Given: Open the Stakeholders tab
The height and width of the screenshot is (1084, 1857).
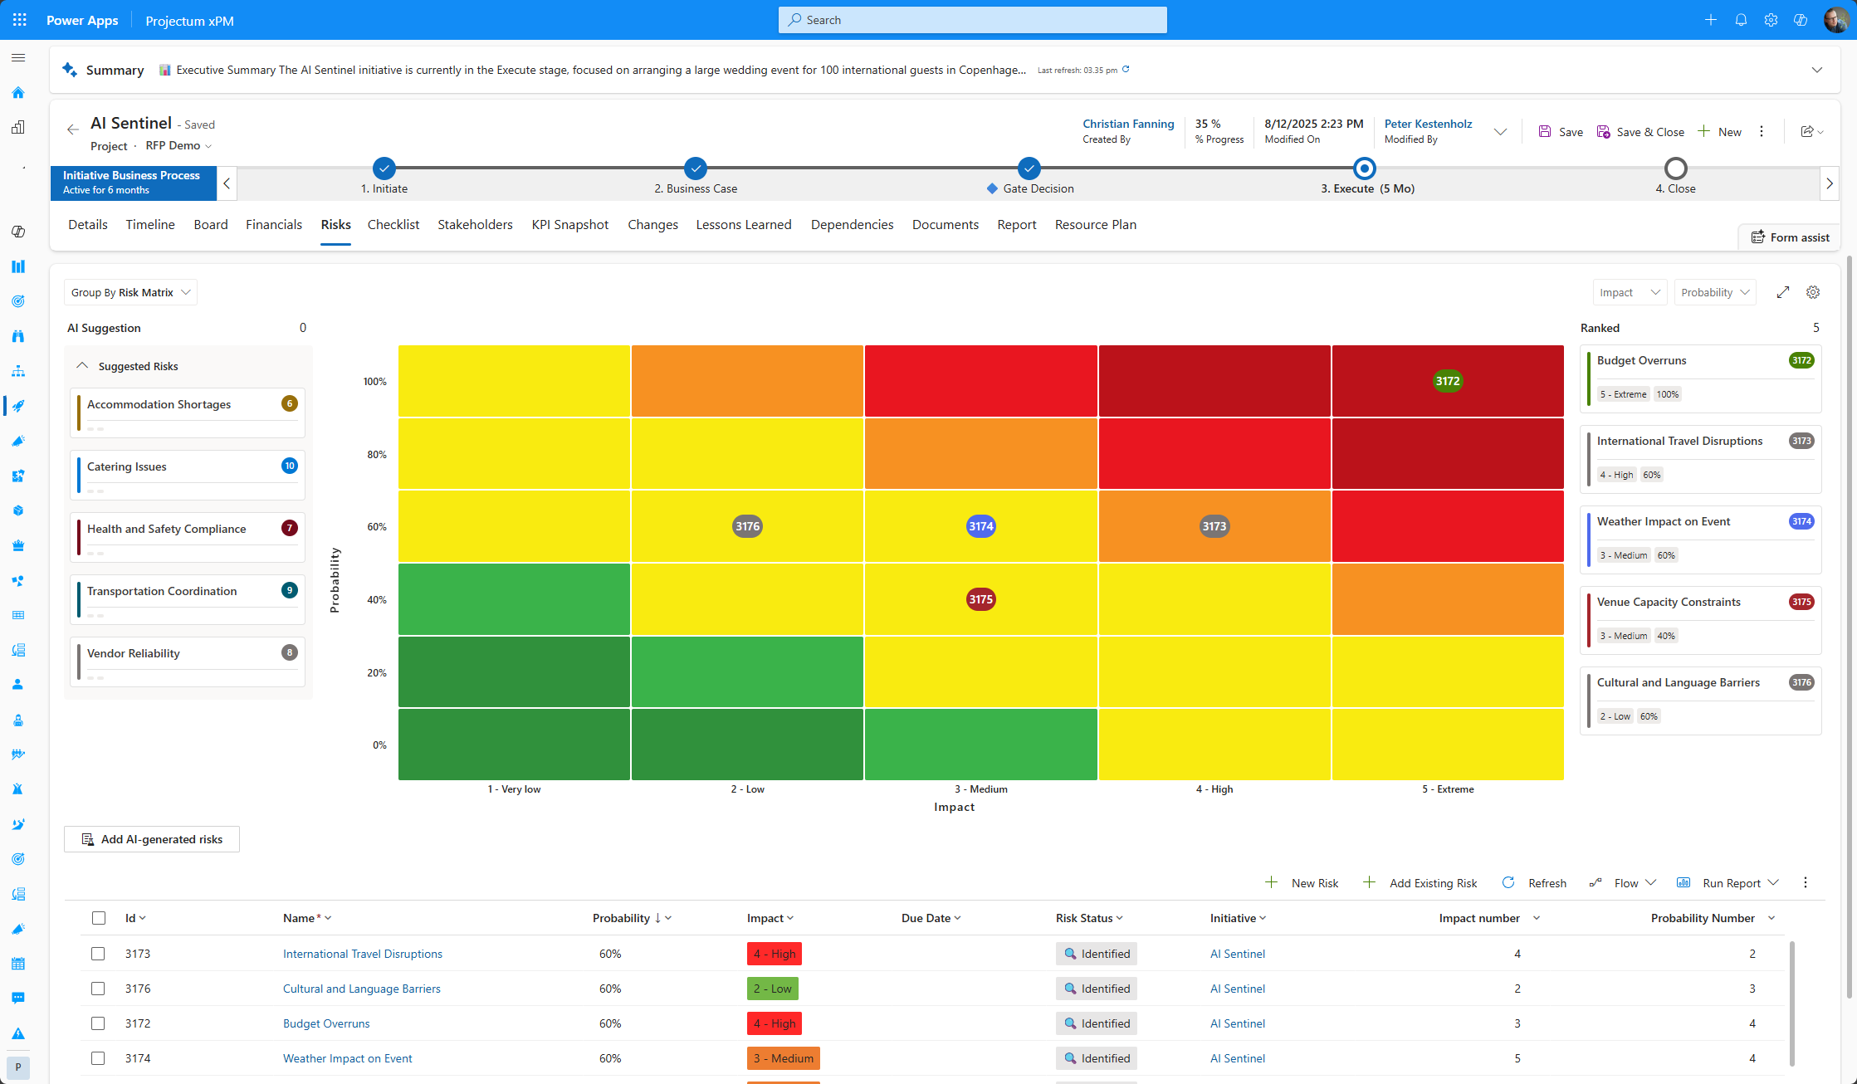Looking at the screenshot, I should pos(475,225).
